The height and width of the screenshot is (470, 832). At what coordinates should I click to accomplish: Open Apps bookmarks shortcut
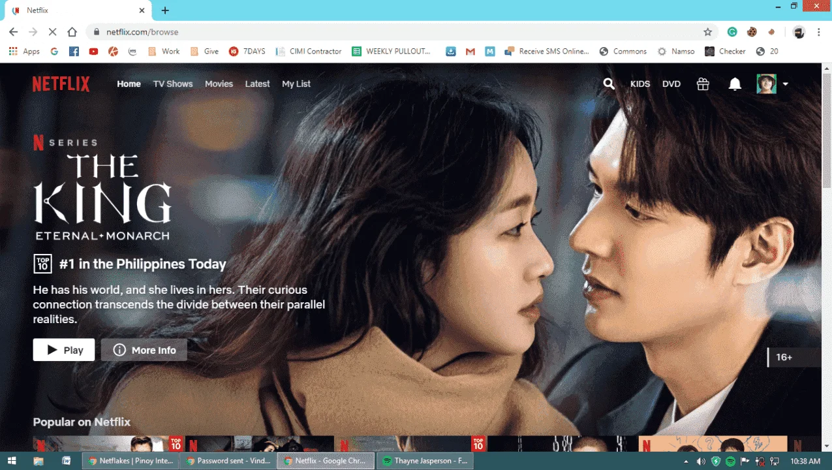(24, 52)
